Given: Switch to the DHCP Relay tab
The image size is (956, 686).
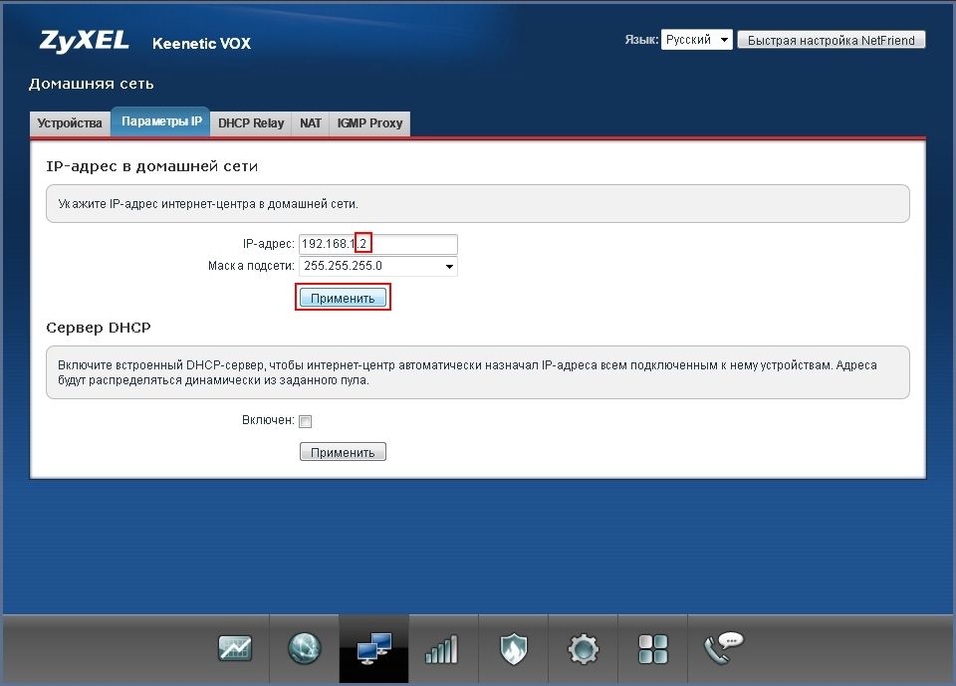Looking at the screenshot, I should (x=251, y=123).
